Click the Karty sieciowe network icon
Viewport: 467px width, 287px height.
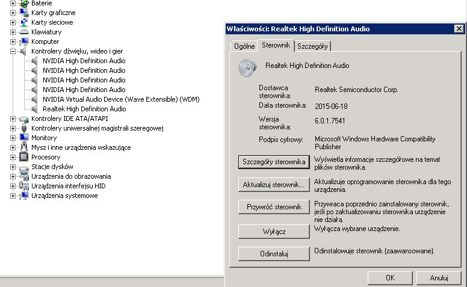pyautogui.click(x=24, y=22)
